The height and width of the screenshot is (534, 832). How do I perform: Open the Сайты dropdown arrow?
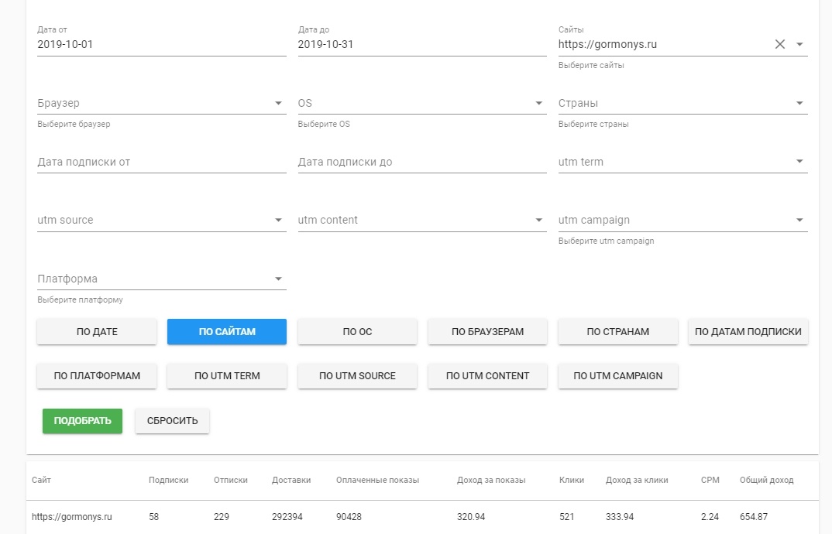pyautogui.click(x=799, y=45)
